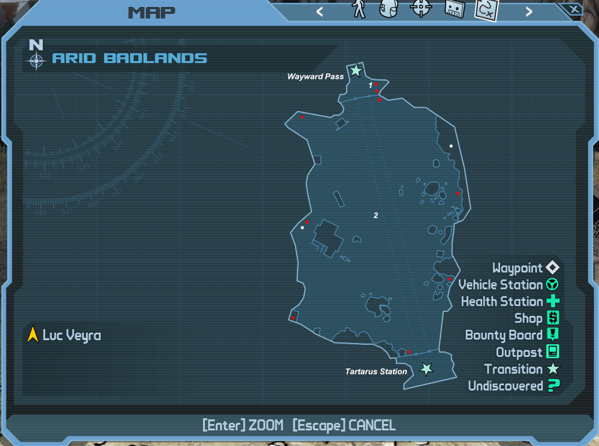Select the map tab icon
Image resolution: width=599 pixels, height=446 pixels.
tap(485, 9)
